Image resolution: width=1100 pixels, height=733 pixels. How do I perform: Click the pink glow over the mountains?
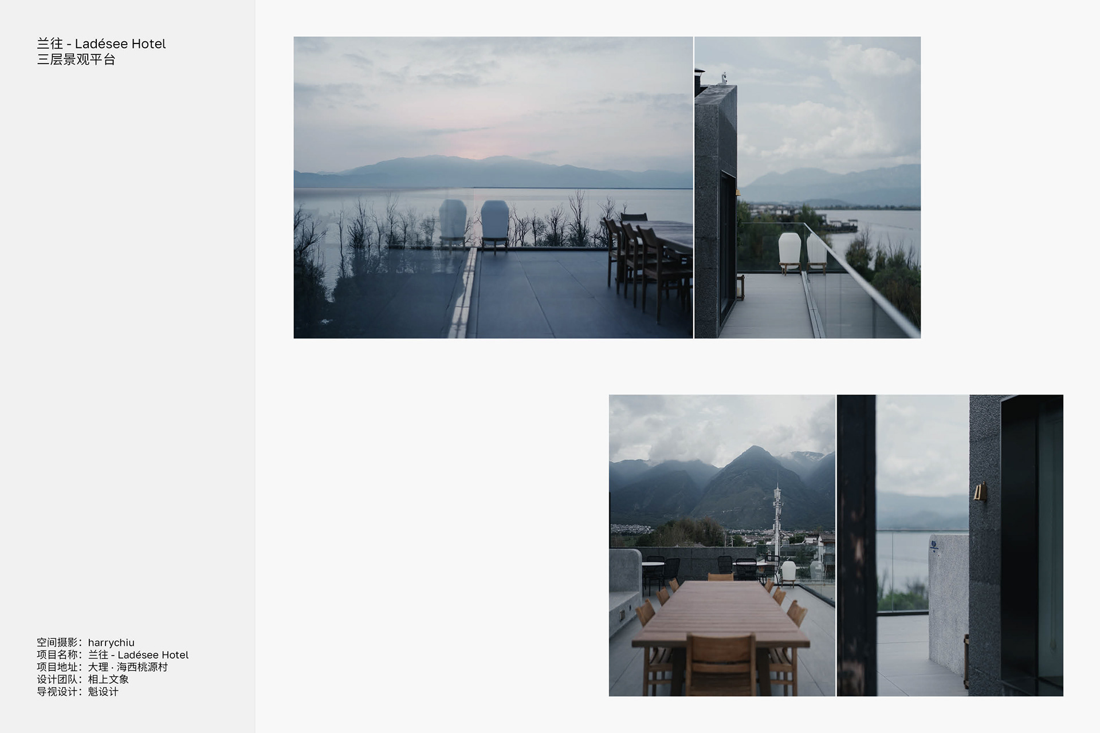pyautogui.click(x=476, y=150)
